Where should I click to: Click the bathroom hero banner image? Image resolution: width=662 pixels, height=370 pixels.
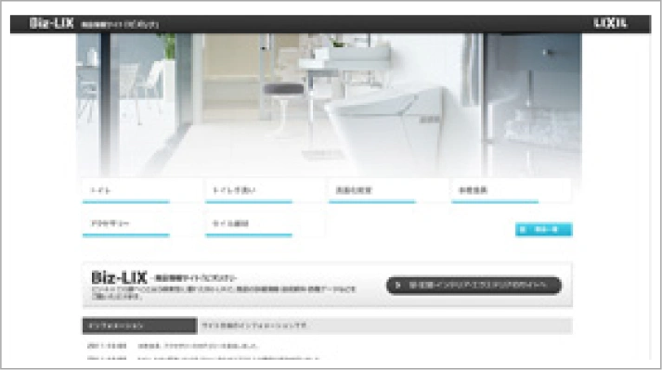click(329, 105)
